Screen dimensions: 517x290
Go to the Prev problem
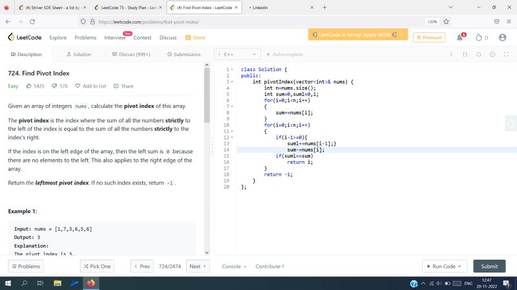142,266
